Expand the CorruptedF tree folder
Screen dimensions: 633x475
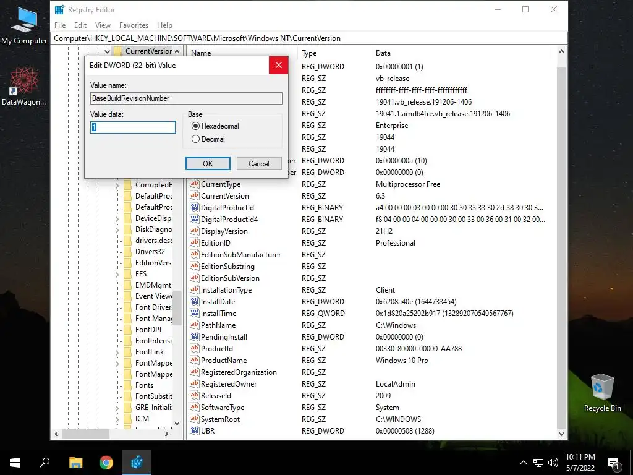117,185
